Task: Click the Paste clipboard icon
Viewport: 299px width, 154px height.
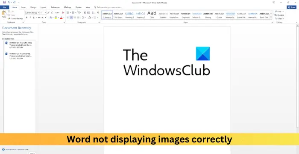Action: 4,13
